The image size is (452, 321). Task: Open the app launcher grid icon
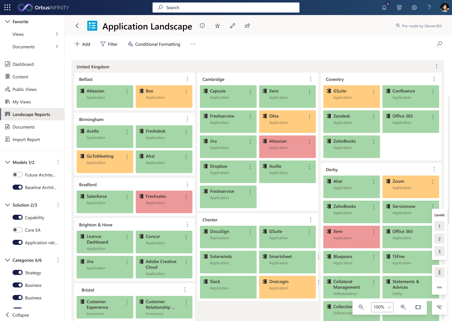click(8, 8)
